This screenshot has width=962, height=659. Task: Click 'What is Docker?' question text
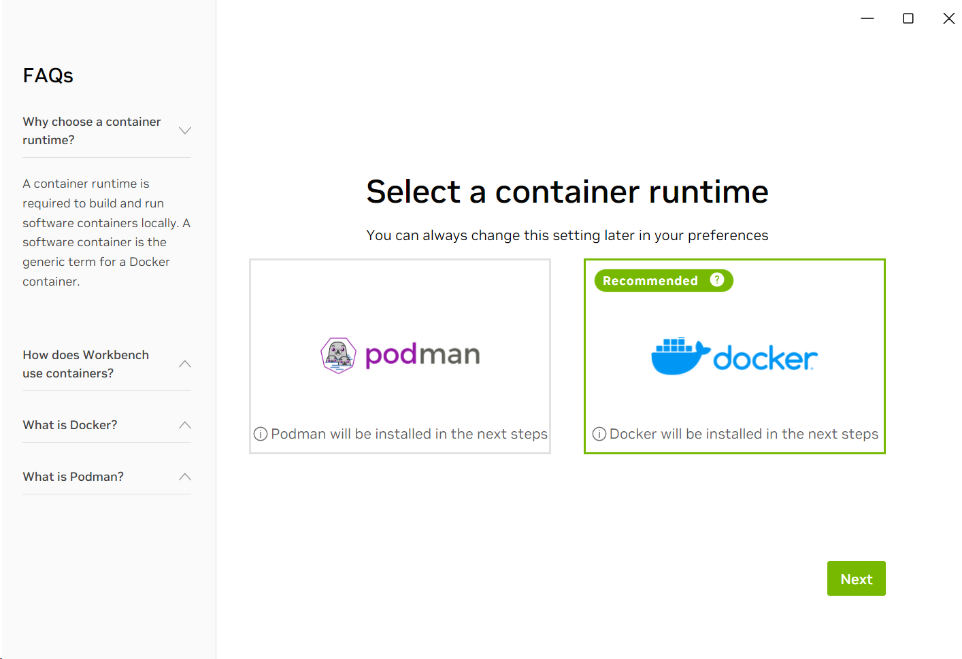coord(70,425)
